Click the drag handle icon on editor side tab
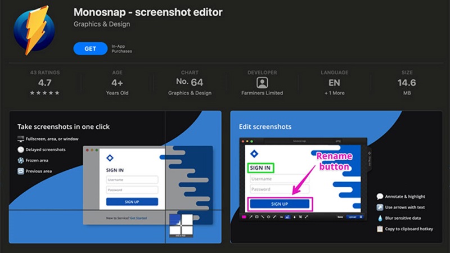Screen dimensions: 450x253 click(370, 153)
